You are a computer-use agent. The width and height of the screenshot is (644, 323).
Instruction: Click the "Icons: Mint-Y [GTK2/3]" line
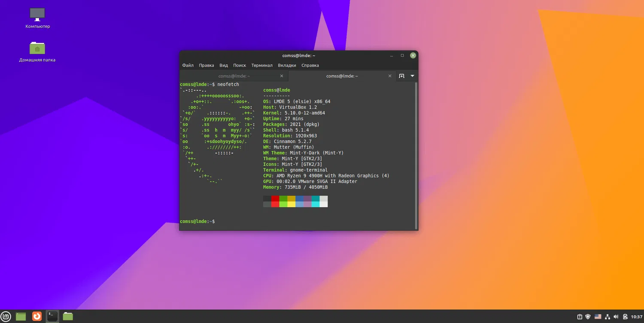point(293,164)
